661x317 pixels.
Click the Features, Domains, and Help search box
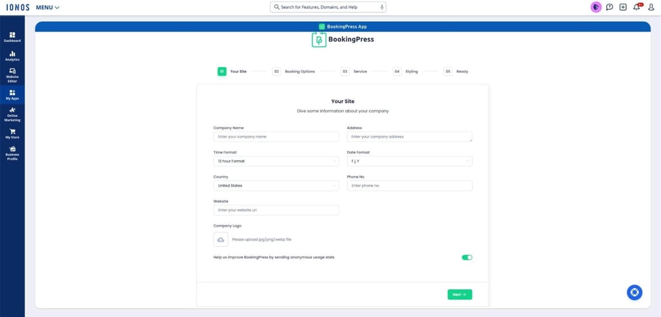pyautogui.click(x=328, y=7)
